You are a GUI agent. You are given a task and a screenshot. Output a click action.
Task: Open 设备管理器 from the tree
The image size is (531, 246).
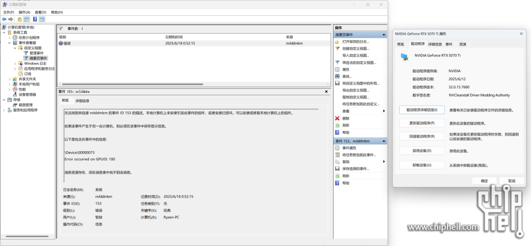[27, 94]
